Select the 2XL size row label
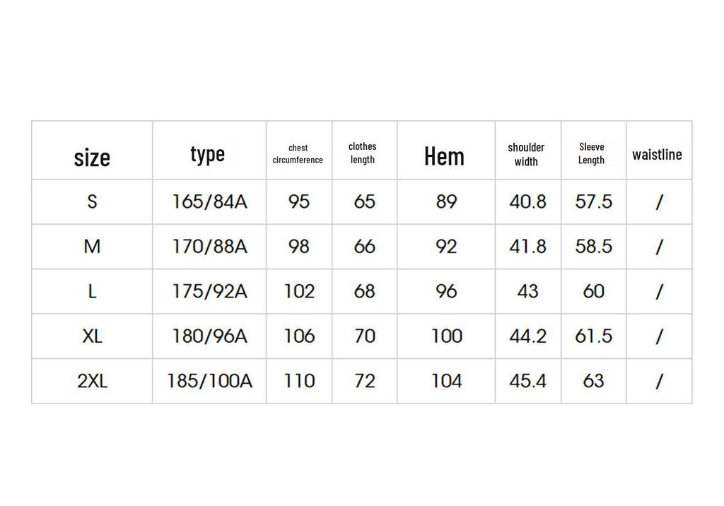This screenshot has width=724, height=506. [93, 381]
